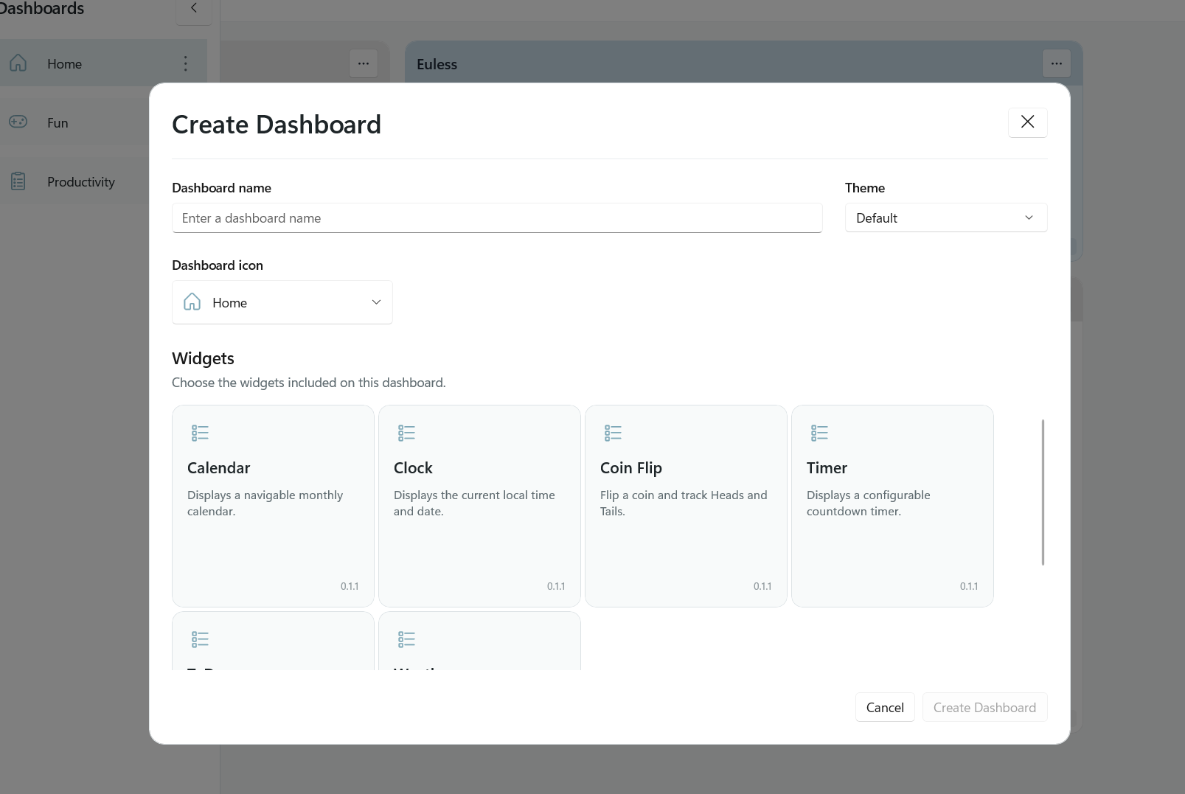The image size is (1185, 794).
Task: Click the Clock widget list icon
Action: (406, 433)
